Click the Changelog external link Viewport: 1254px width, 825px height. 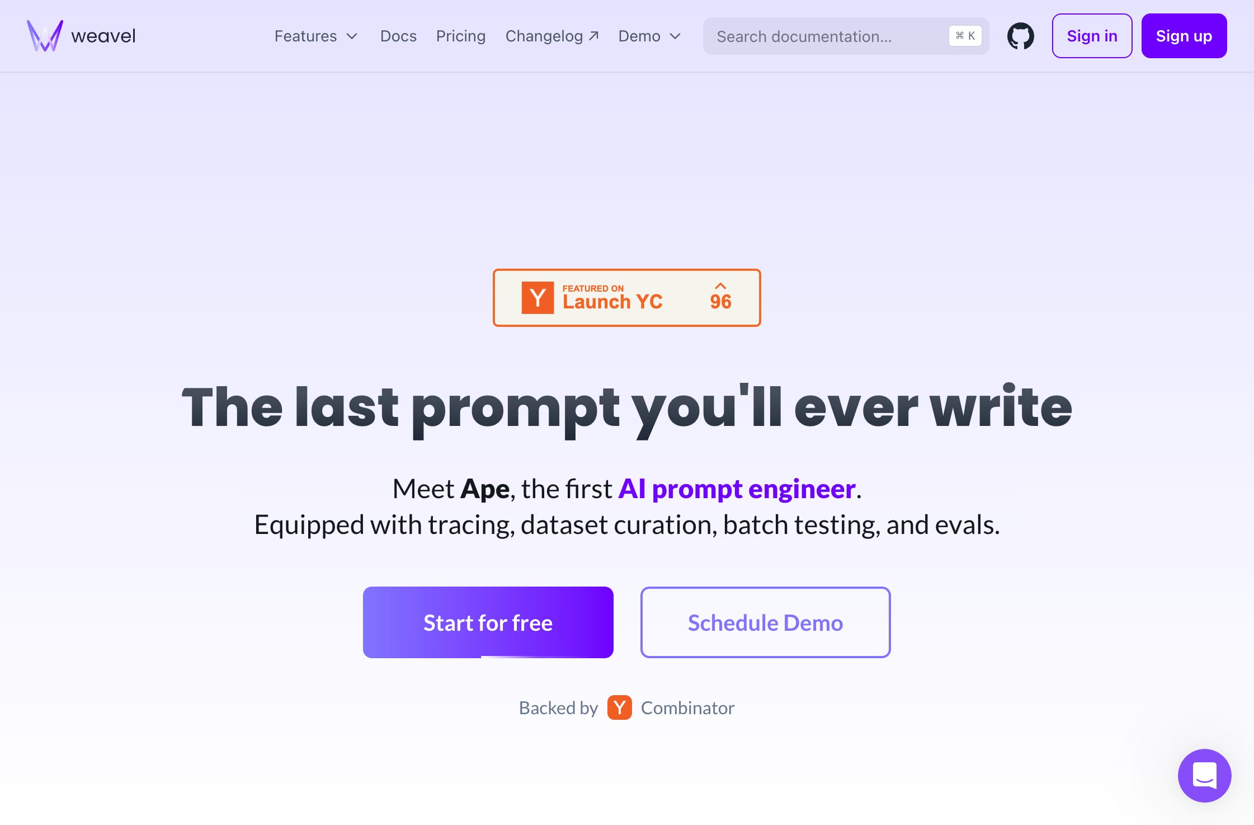[x=552, y=36]
